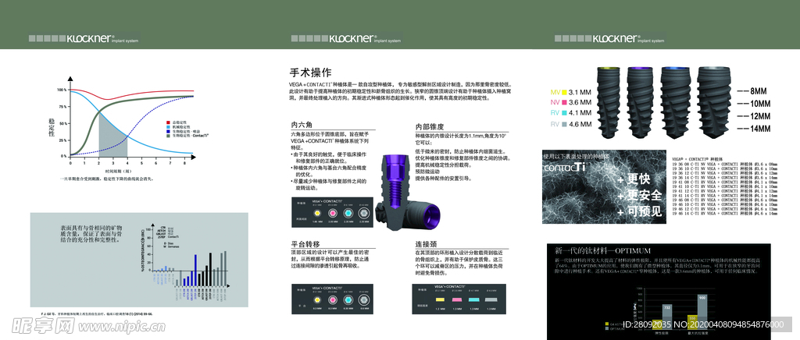Image resolution: width=800 pixels, height=340 pixels.
Task: Click the 内部锥度 section heading
Action: 430,126
